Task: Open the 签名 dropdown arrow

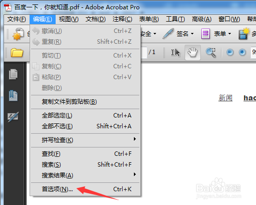Action: pos(192,34)
